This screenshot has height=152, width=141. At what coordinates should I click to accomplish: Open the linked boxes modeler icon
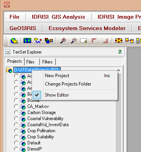tap(129, 41)
